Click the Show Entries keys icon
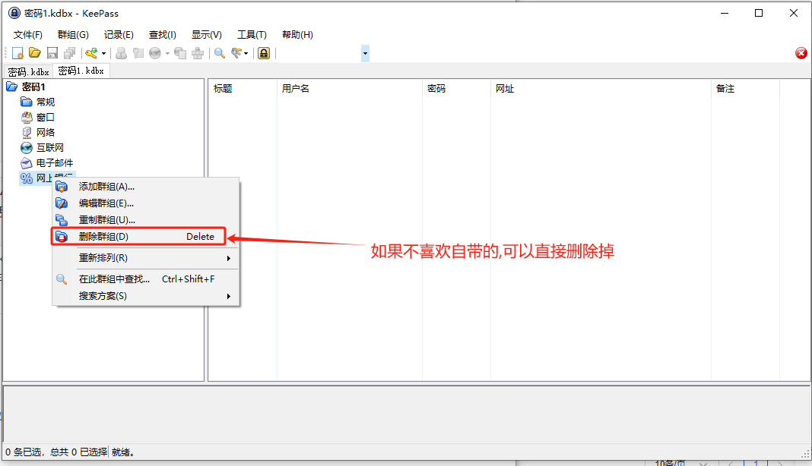Viewport: 812px width, 466px height. [236, 53]
